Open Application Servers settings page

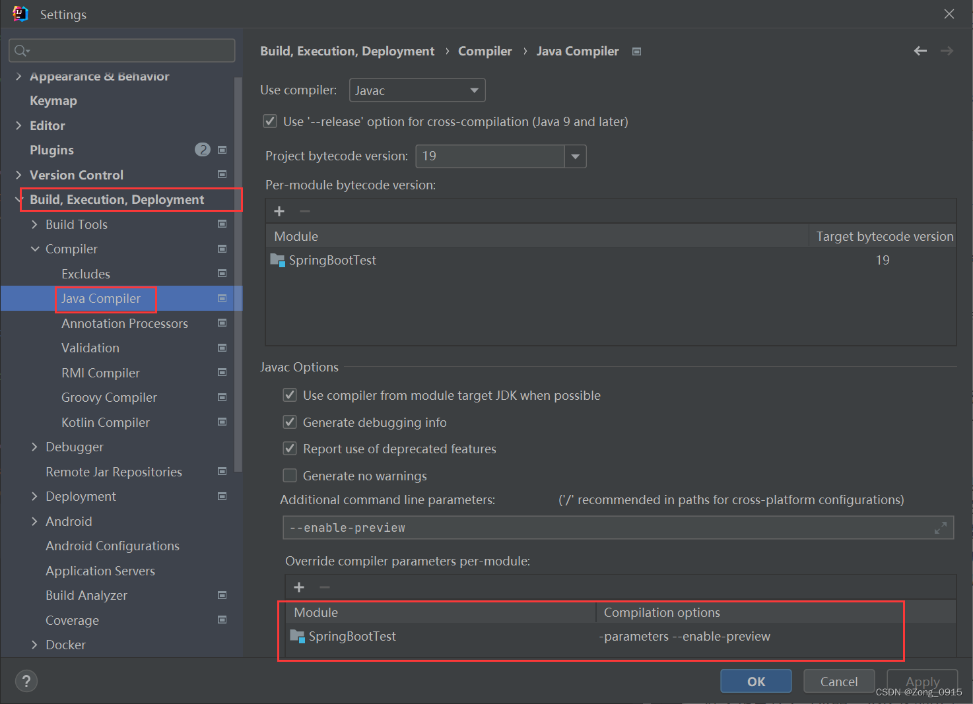[x=100, y=571]
